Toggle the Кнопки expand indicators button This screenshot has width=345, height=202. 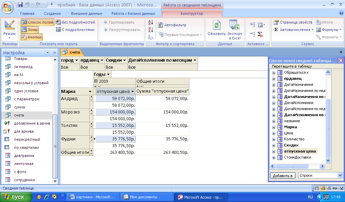pos(31,37)
